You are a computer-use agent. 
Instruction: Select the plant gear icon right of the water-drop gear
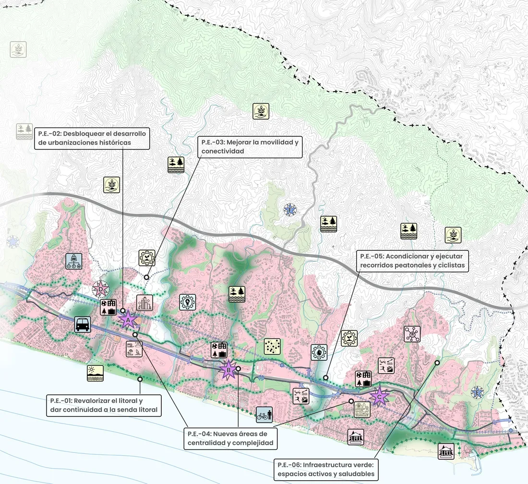tap(349, 338)
